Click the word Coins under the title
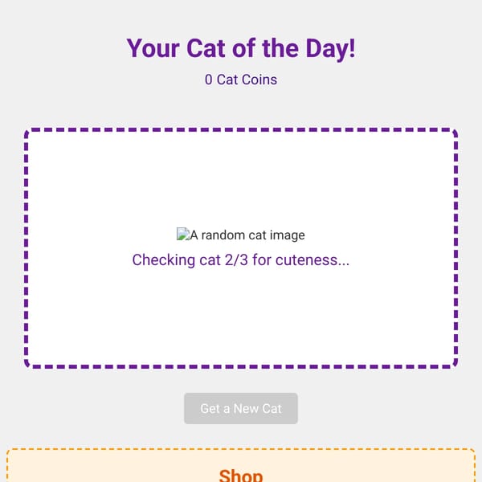The height and width of the screenshot is (482, 482). 259,80
